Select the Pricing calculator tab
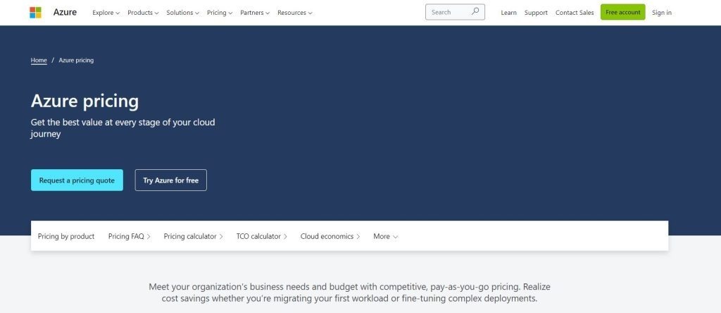721x313 pixels. coord(193,236)
